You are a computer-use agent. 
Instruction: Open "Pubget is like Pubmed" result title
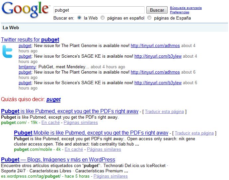pos(70,111)
